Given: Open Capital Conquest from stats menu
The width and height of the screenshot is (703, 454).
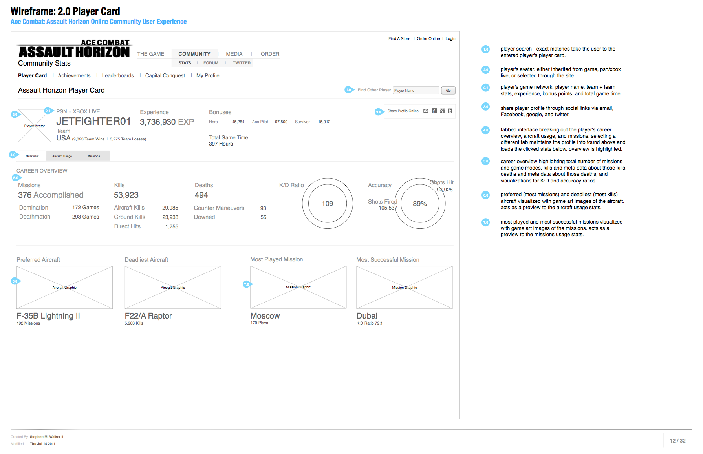Looking at the screenshot, I should 165,76.
